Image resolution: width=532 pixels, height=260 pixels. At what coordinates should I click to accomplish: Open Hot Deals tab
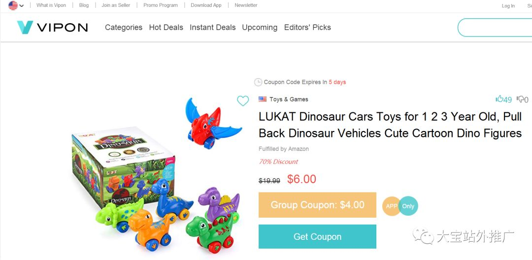pos(166,28)
